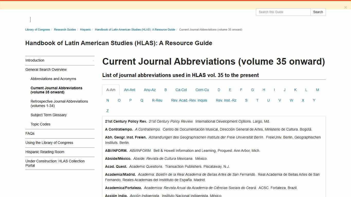Viewport: 351px width, 197px height.
Task: Open the Handbook of Latin American Studies breadcrumb
Action: pyautogui.click(x=135, y=29)
